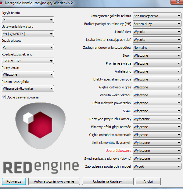The width and height of the screenshot is (183, 189).
Task: Open the Synchronizacja pionowa (Vsync) dropdown
Action: click(x=157, y=159)
